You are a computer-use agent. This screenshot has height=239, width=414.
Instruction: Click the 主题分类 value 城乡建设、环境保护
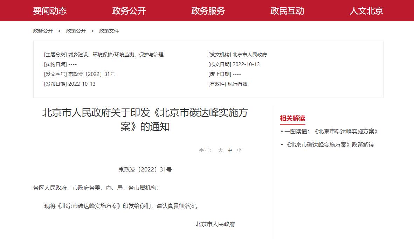(x=116, y=55)
